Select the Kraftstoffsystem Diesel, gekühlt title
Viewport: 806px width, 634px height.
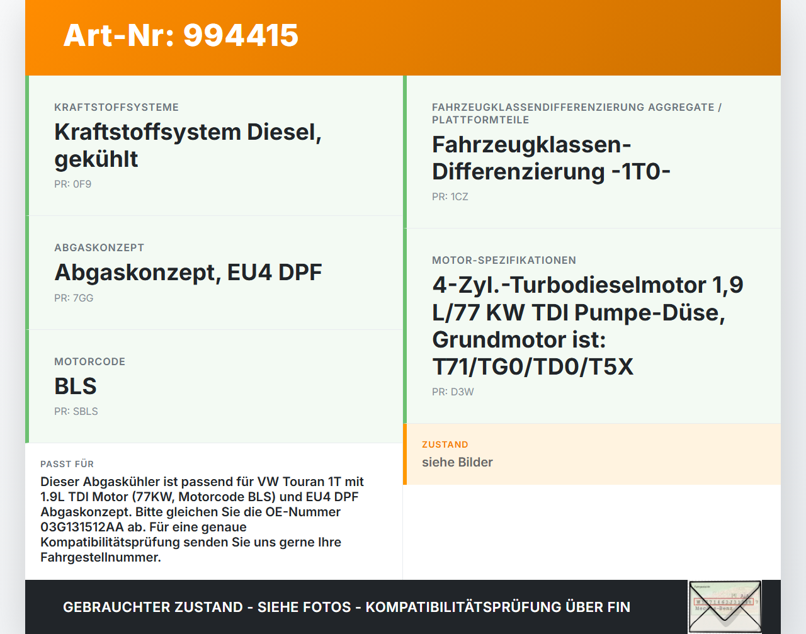pos(188,145)
